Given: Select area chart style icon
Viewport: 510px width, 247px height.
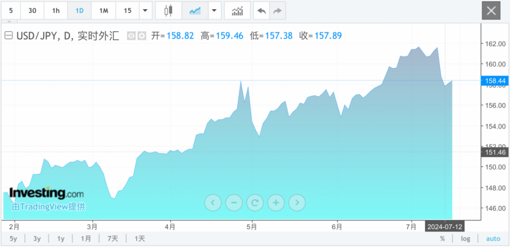Looking at the screenshot, I should click(x=195, y=11).
